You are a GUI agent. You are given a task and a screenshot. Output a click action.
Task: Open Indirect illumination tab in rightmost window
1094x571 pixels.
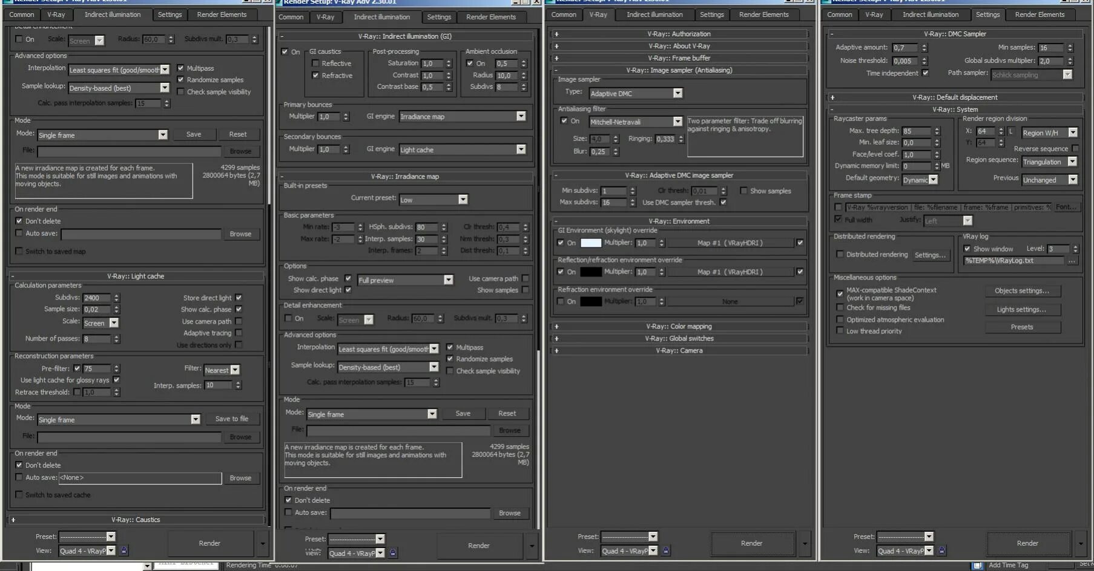point(931,15)
